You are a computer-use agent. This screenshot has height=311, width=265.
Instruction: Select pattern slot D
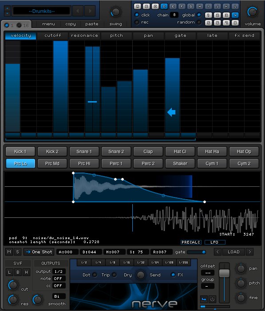pos(164,6)
